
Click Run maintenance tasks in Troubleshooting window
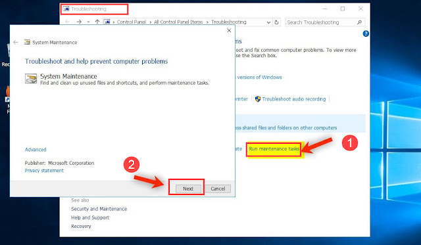(x=274, y=149)
